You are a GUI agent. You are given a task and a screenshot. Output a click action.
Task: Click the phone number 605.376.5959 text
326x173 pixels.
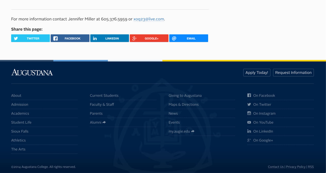pos(114,19)
